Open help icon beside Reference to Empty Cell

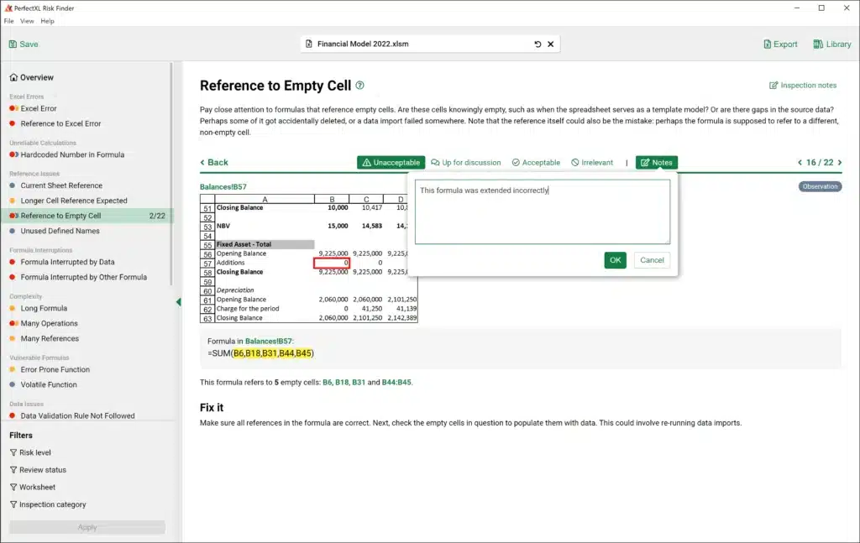(359, 85)
